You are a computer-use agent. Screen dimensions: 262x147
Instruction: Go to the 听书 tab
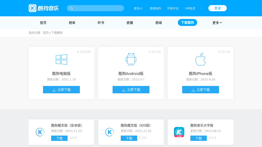[x=101, y=23]
